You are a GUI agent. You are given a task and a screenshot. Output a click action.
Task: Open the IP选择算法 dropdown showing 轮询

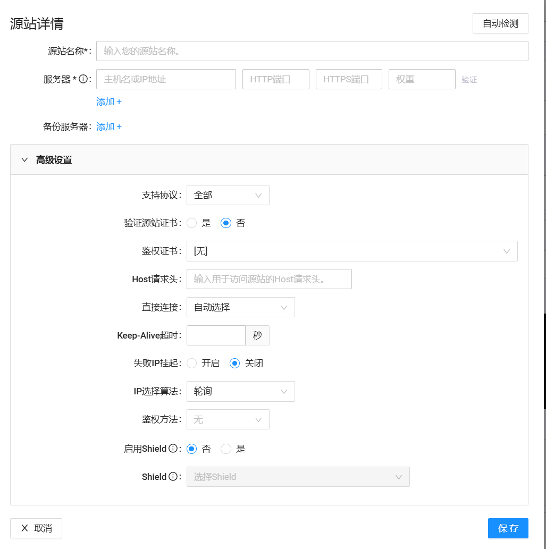pos(240,391)
